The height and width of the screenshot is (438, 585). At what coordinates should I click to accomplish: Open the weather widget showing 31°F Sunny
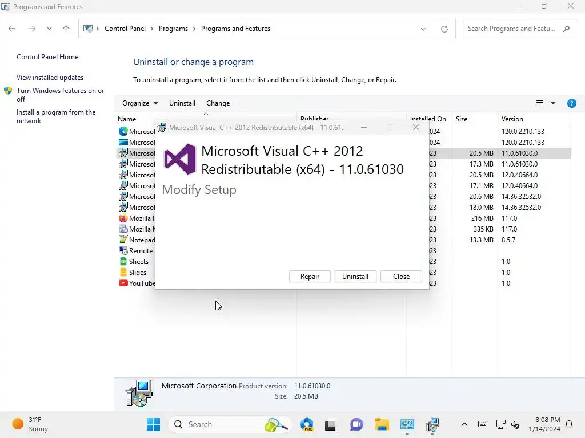[x=30, y=424]
